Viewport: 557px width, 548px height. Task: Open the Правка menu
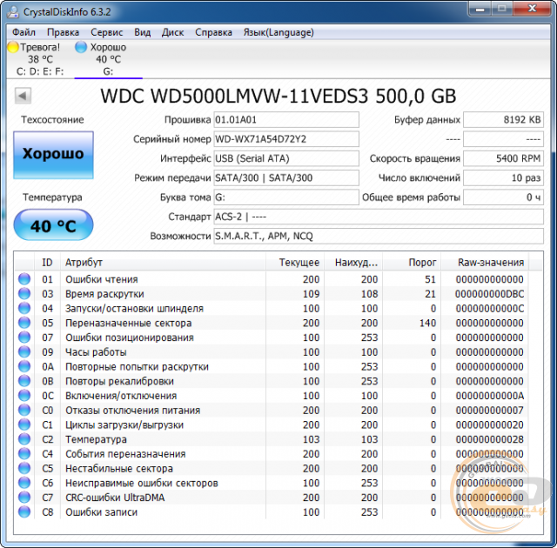[x=63, y=32]
